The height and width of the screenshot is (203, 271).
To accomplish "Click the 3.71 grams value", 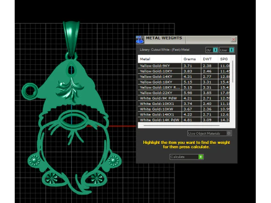I will (188, 66).
